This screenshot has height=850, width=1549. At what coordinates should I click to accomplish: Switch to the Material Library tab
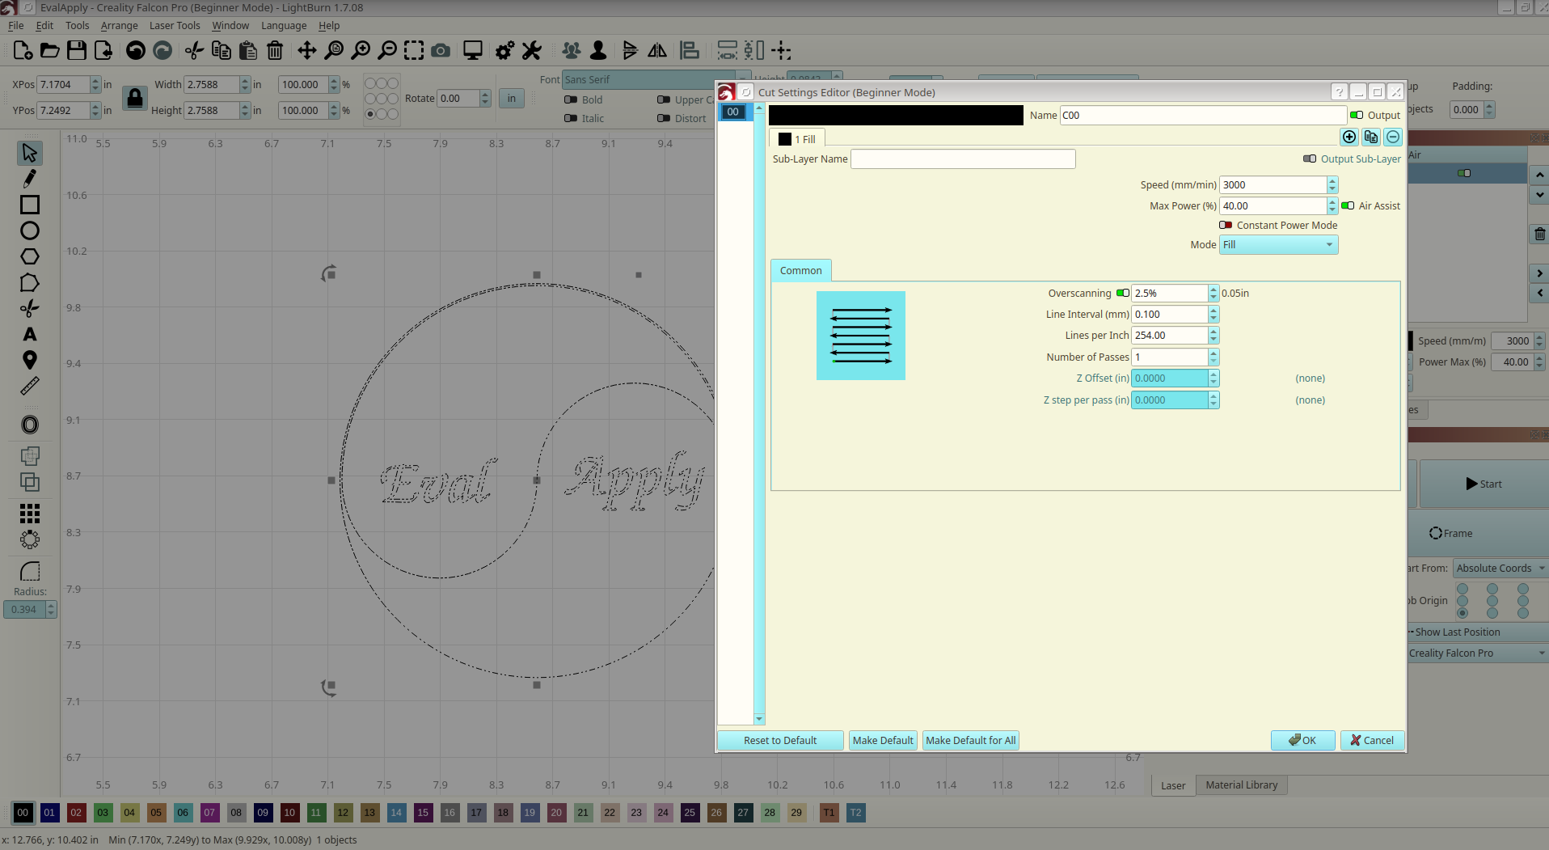[x=1241, y=785]
